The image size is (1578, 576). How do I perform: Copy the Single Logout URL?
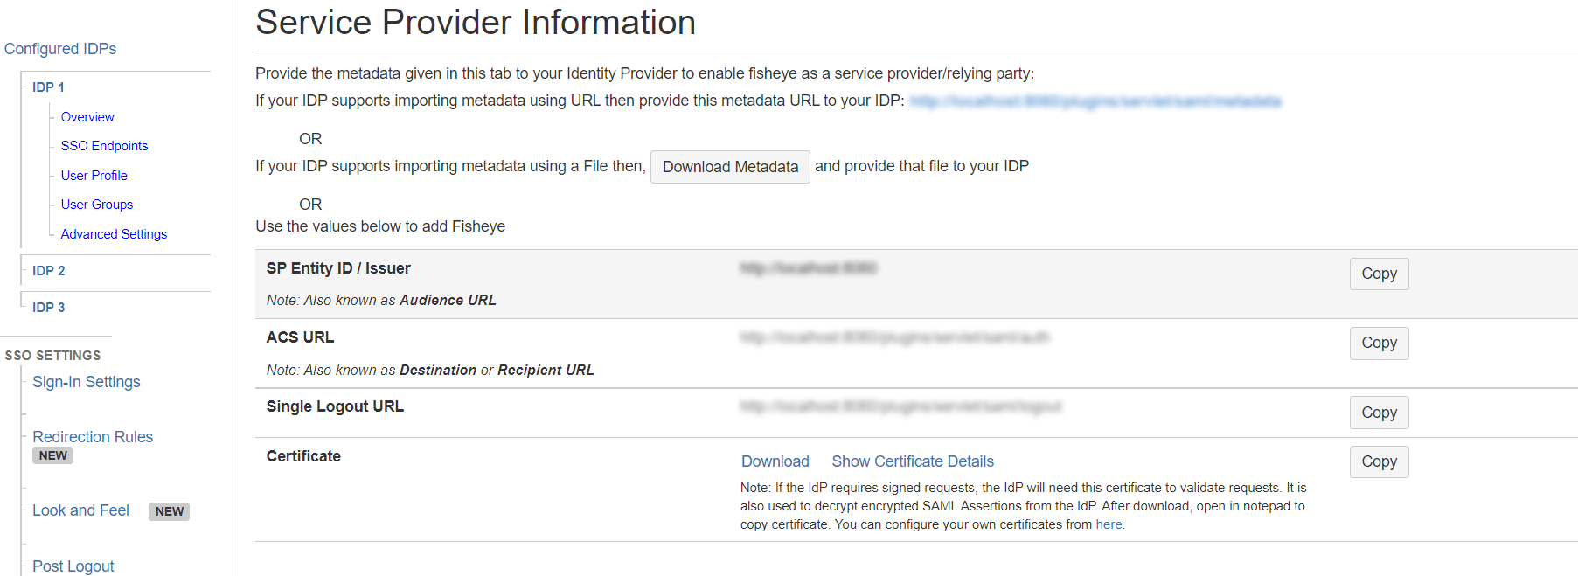[1379, 413]
